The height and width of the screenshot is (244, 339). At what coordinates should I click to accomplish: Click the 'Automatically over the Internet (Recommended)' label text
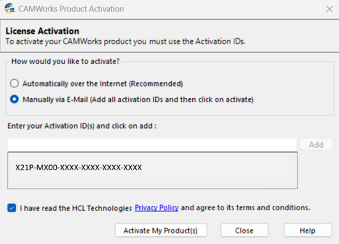[103, 83]
